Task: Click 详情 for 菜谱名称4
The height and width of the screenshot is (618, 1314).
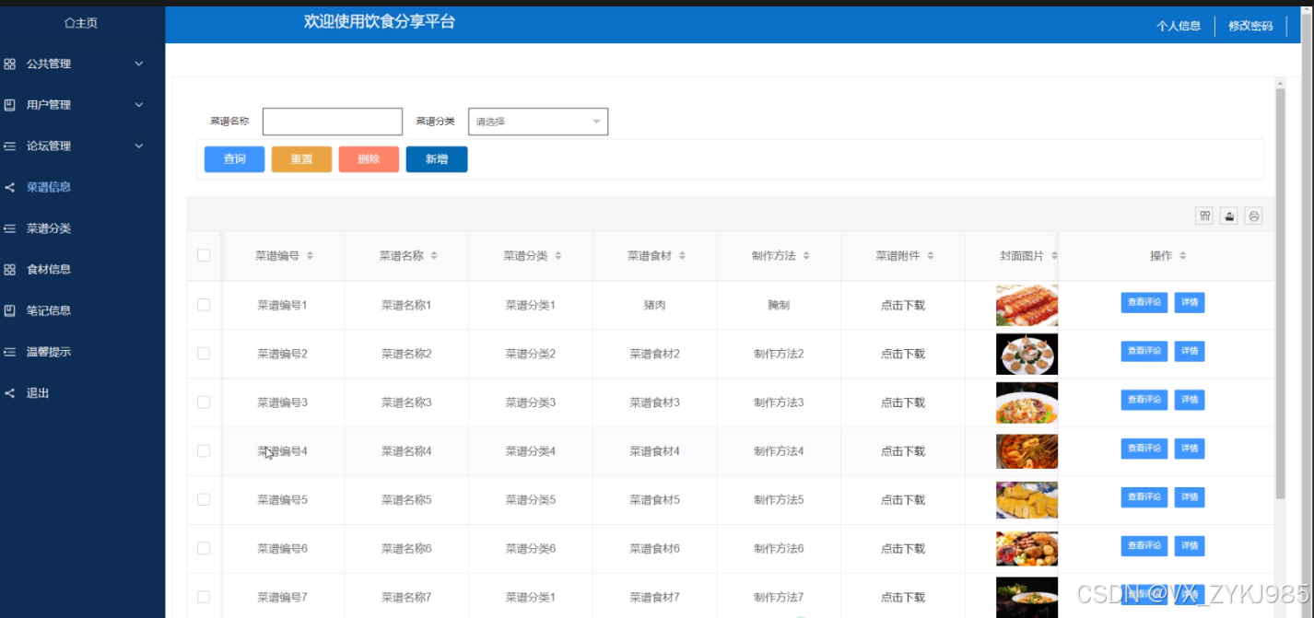Action: (x=1190, y=449)
